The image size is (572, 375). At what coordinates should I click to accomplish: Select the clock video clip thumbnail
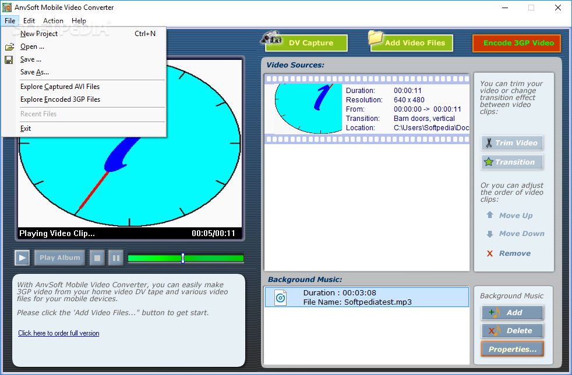[308, 109]
